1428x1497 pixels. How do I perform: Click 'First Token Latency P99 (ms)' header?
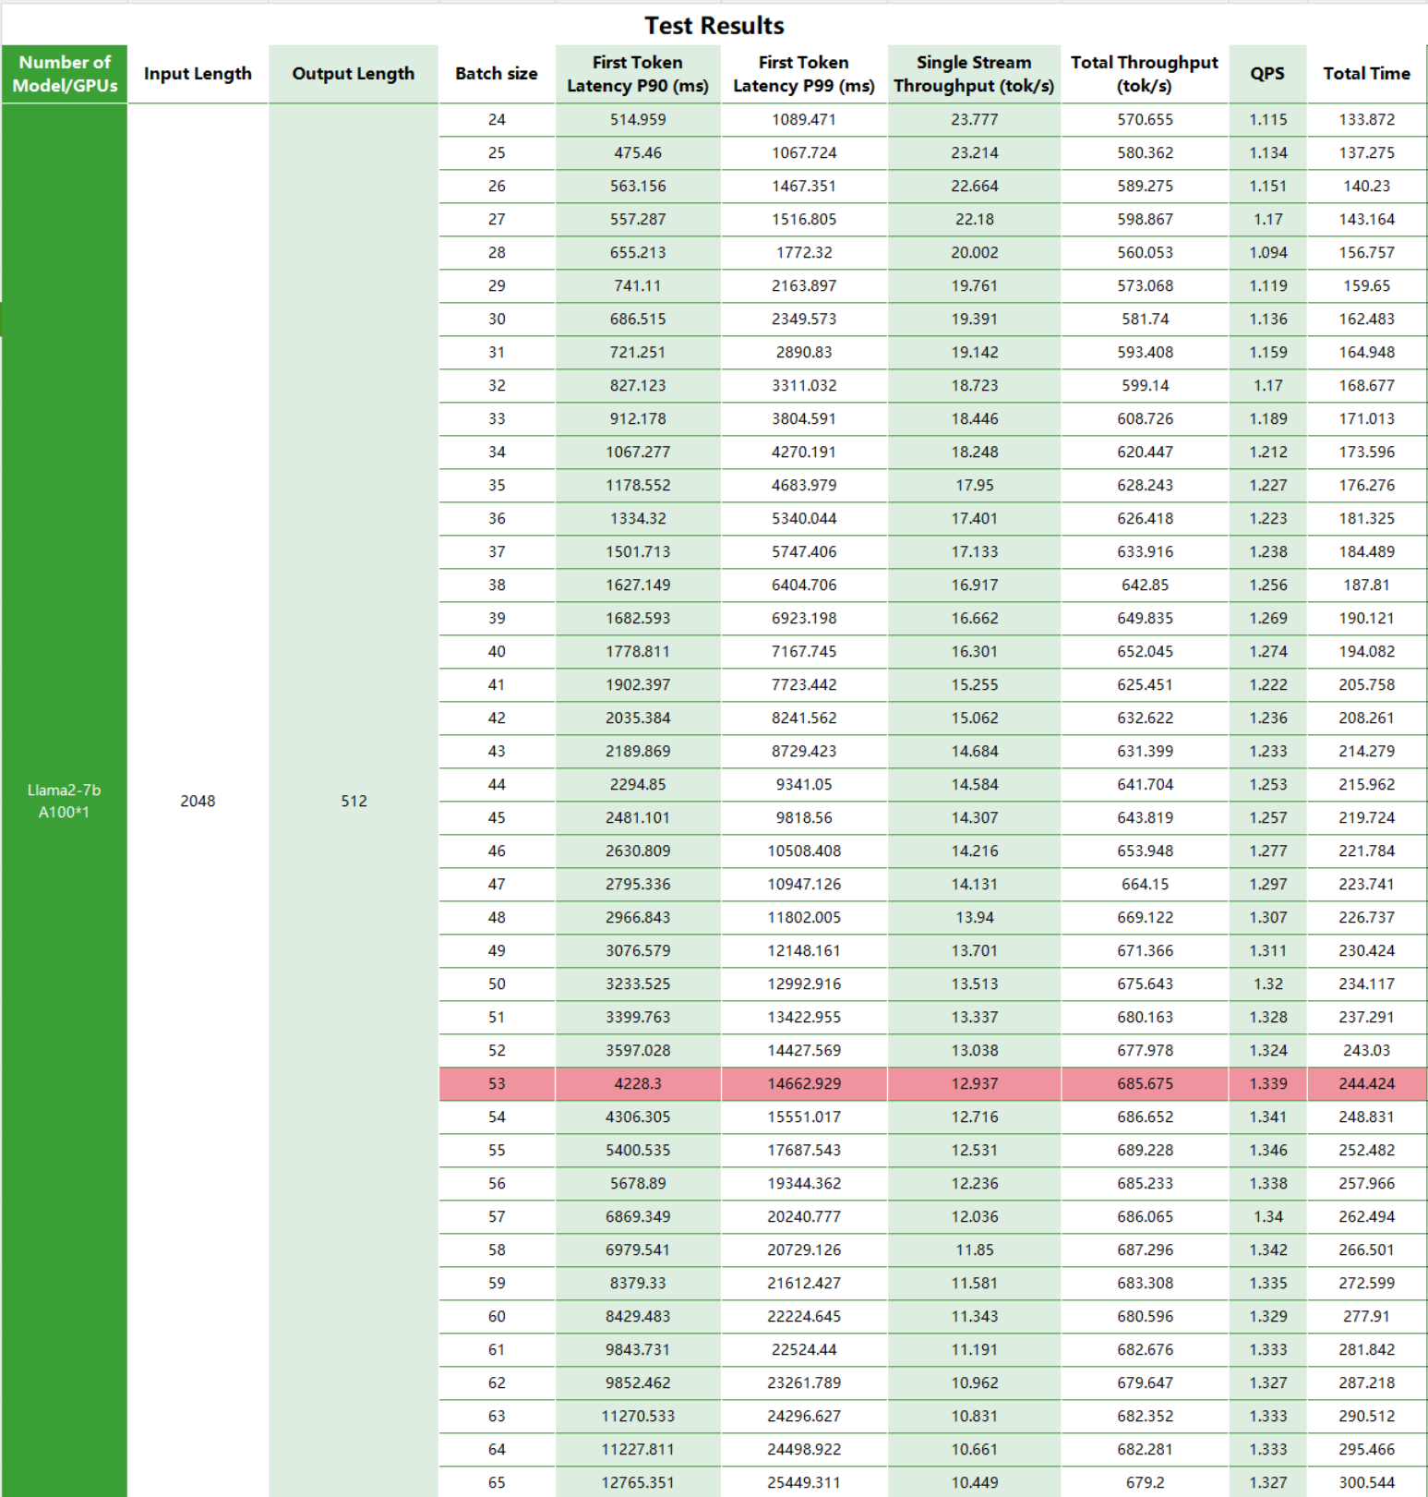804,74
